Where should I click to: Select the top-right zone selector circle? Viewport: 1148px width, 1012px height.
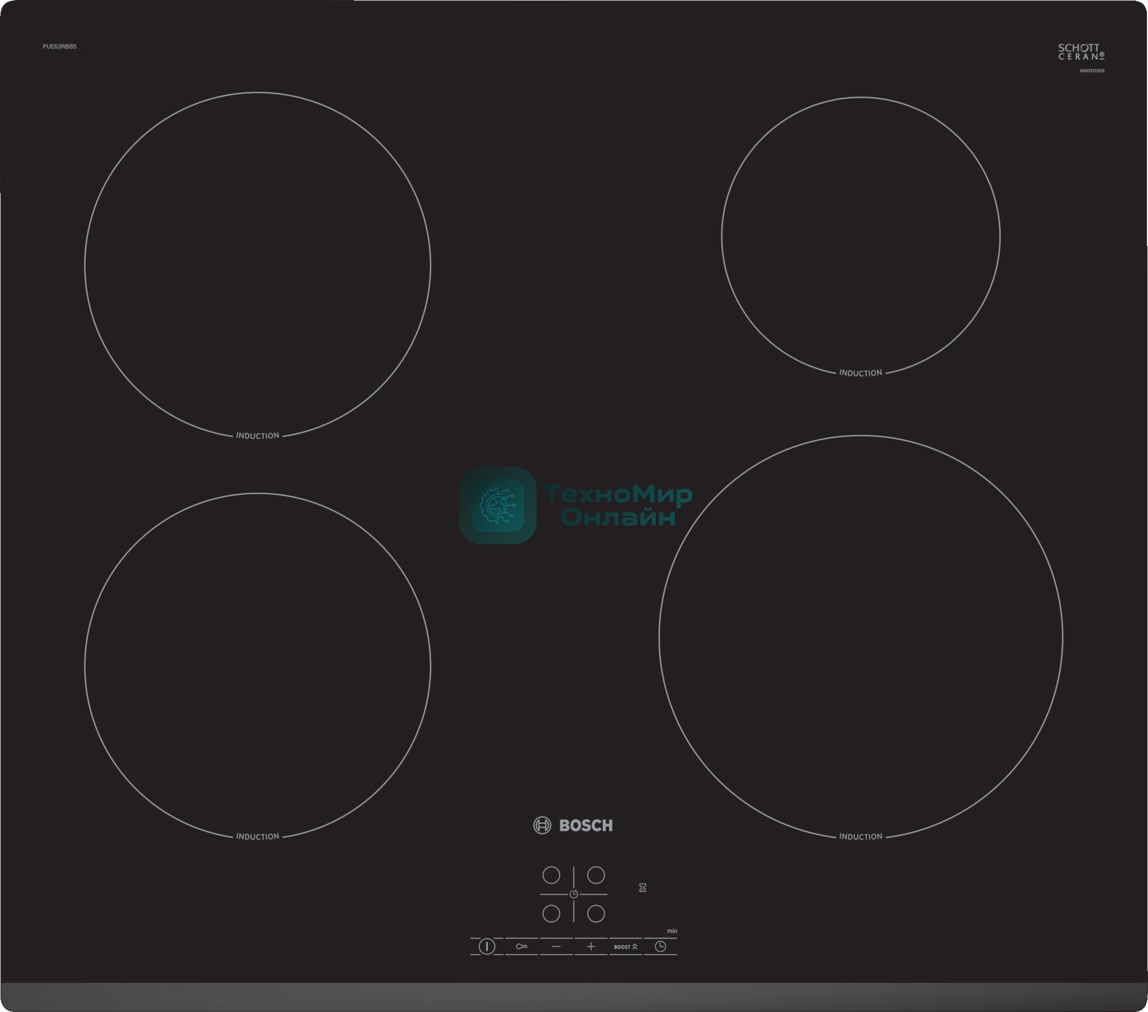(596, 875)
